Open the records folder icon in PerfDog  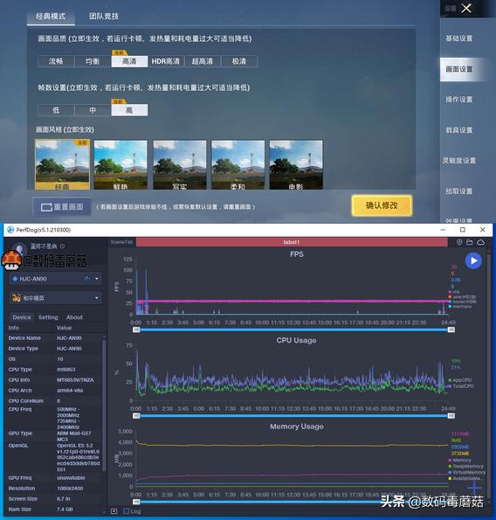(470, 242)
